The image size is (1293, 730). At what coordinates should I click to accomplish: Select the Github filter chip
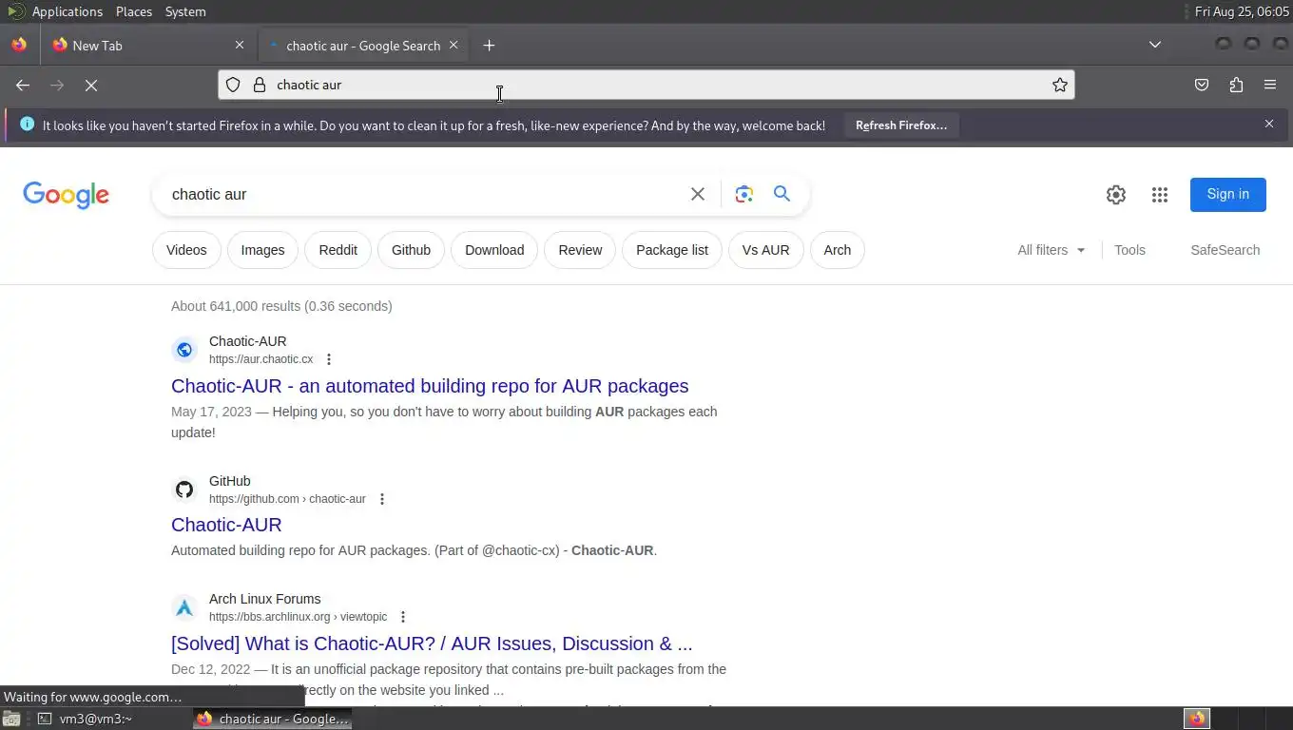coord(411,250)
